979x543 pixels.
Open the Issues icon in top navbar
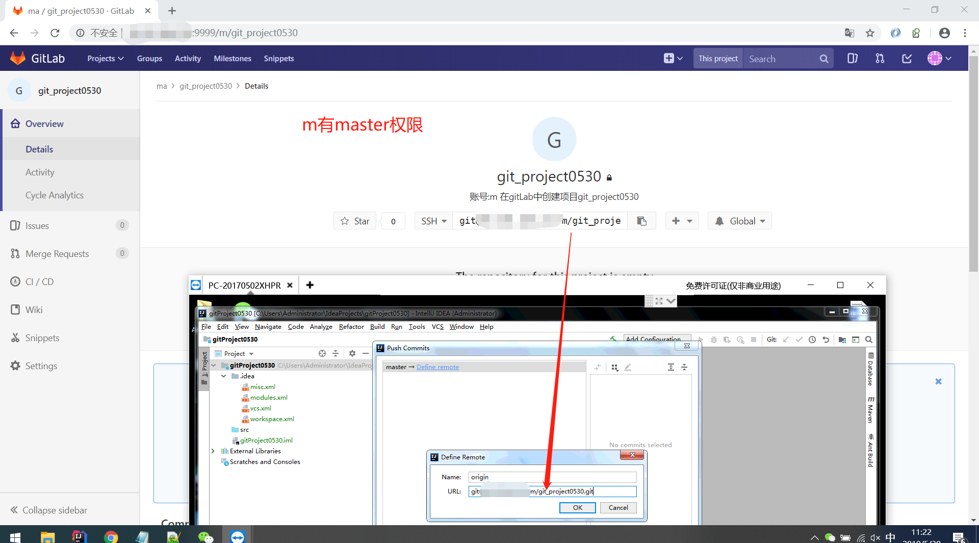852,59
